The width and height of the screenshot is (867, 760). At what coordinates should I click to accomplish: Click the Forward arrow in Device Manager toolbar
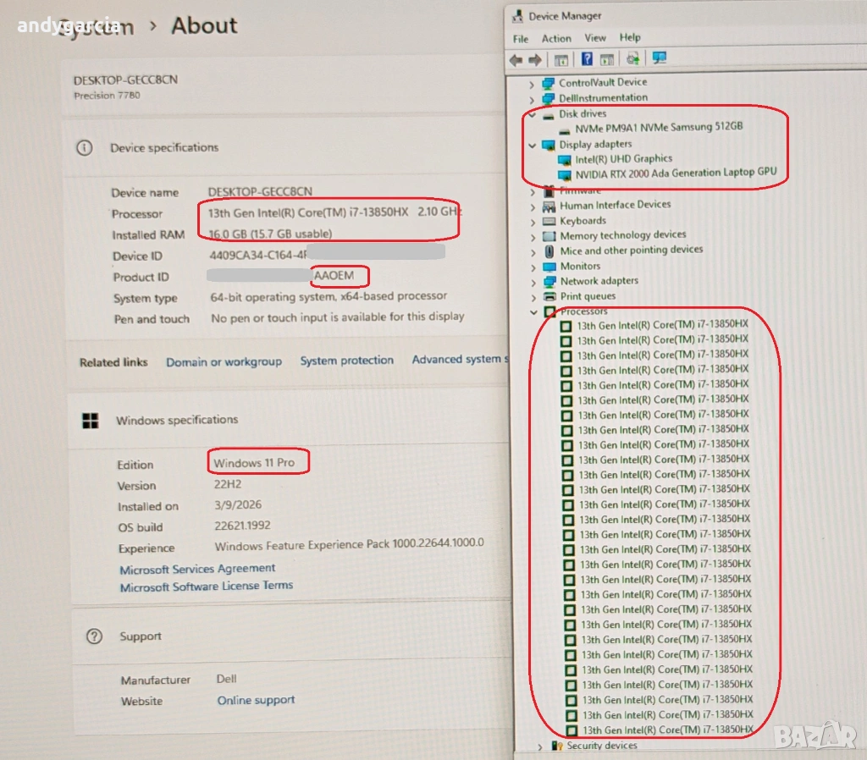pyautogui.click(x=535, y=59)
